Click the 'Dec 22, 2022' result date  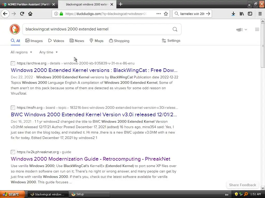coord(22,77)
